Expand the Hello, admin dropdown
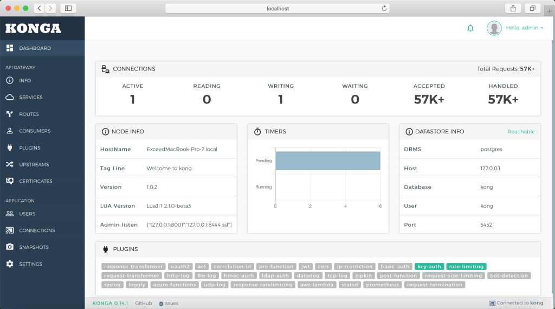 [524, 28]
